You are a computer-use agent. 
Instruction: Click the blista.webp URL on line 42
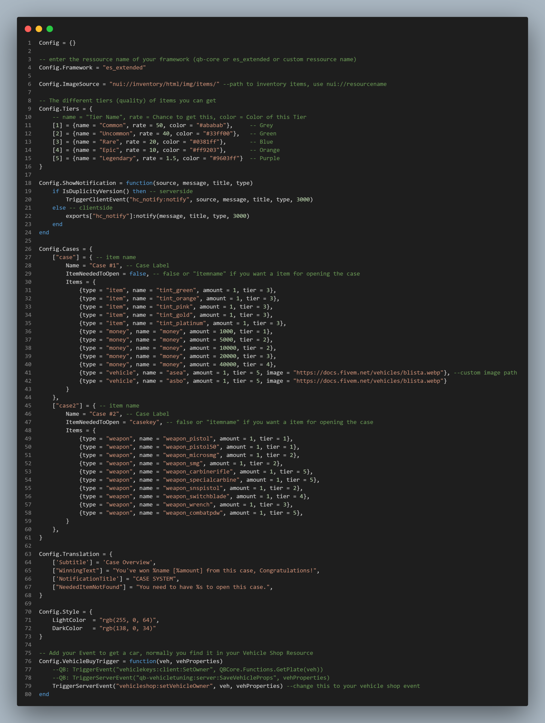coord(370,381)
